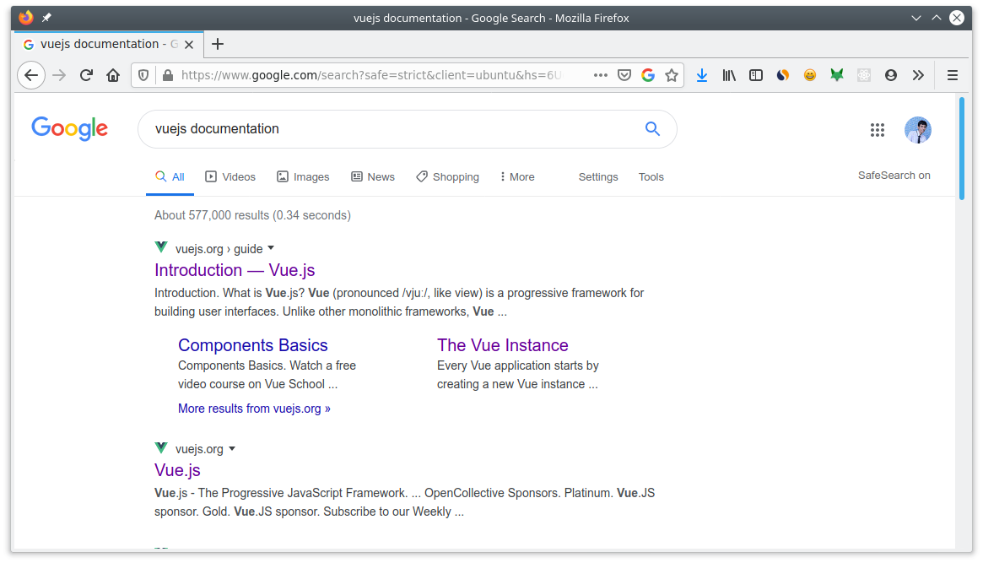The width and height of the screenshot is (983, 563).
Task: Open the Library icon in the toolbar
Action: (x=728, y=75)
